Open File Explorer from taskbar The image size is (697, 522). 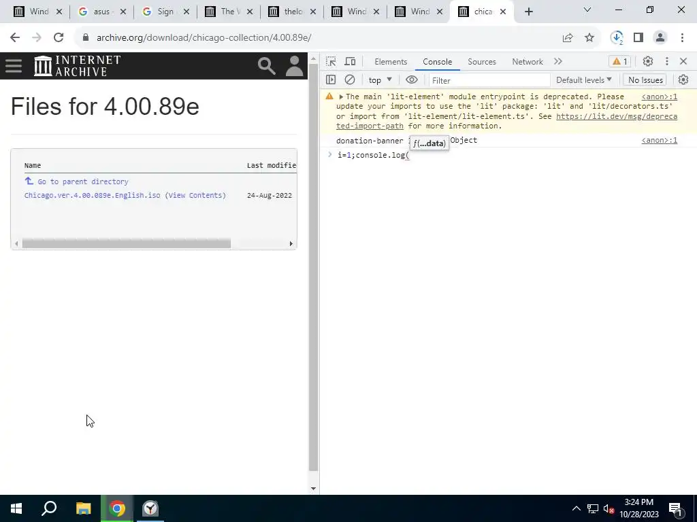(83, 508)
